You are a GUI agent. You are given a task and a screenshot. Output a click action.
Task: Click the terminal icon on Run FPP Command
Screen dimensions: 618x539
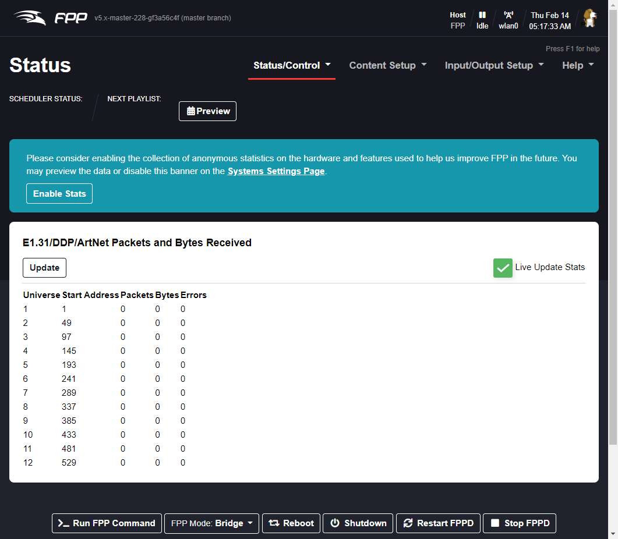[63, 523]
